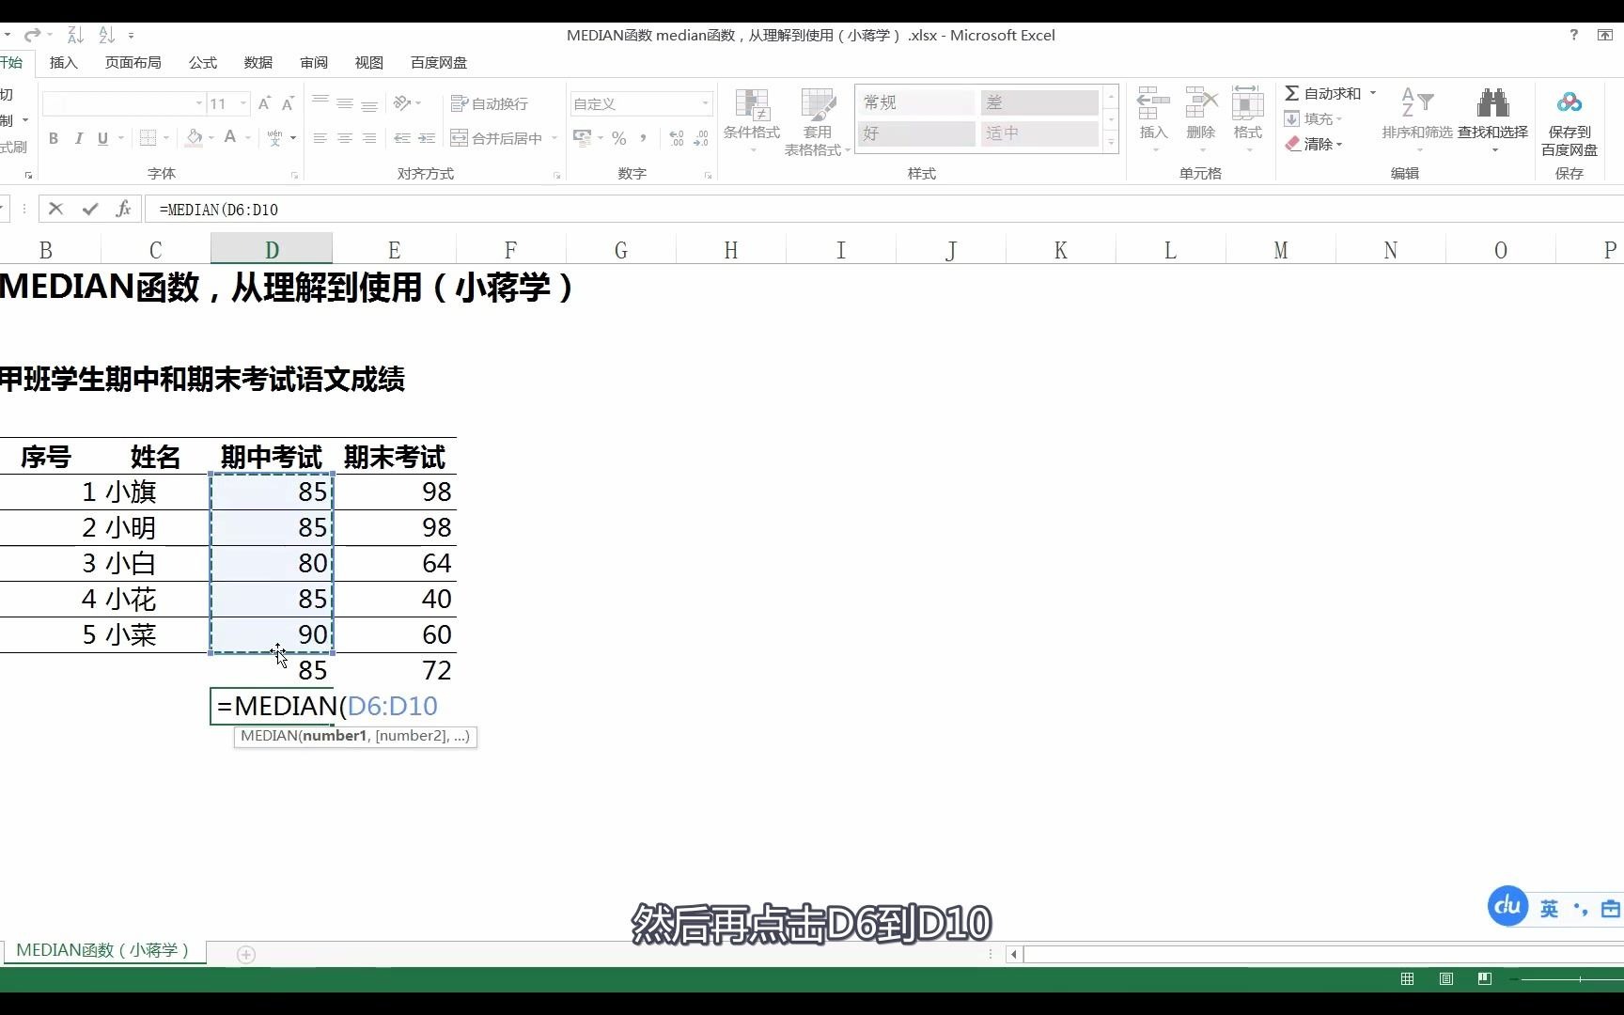The width and height of the screenshot is (1624, 1015).
Task: Open text orientation options
Action: coord(407,103)
